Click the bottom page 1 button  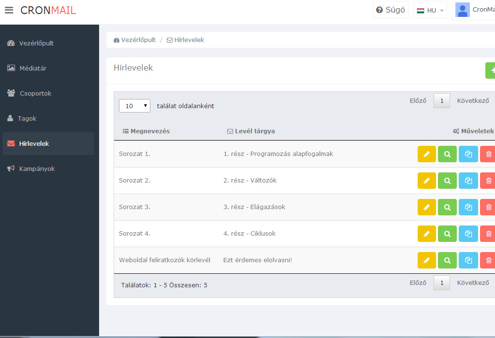click(442, 282)
